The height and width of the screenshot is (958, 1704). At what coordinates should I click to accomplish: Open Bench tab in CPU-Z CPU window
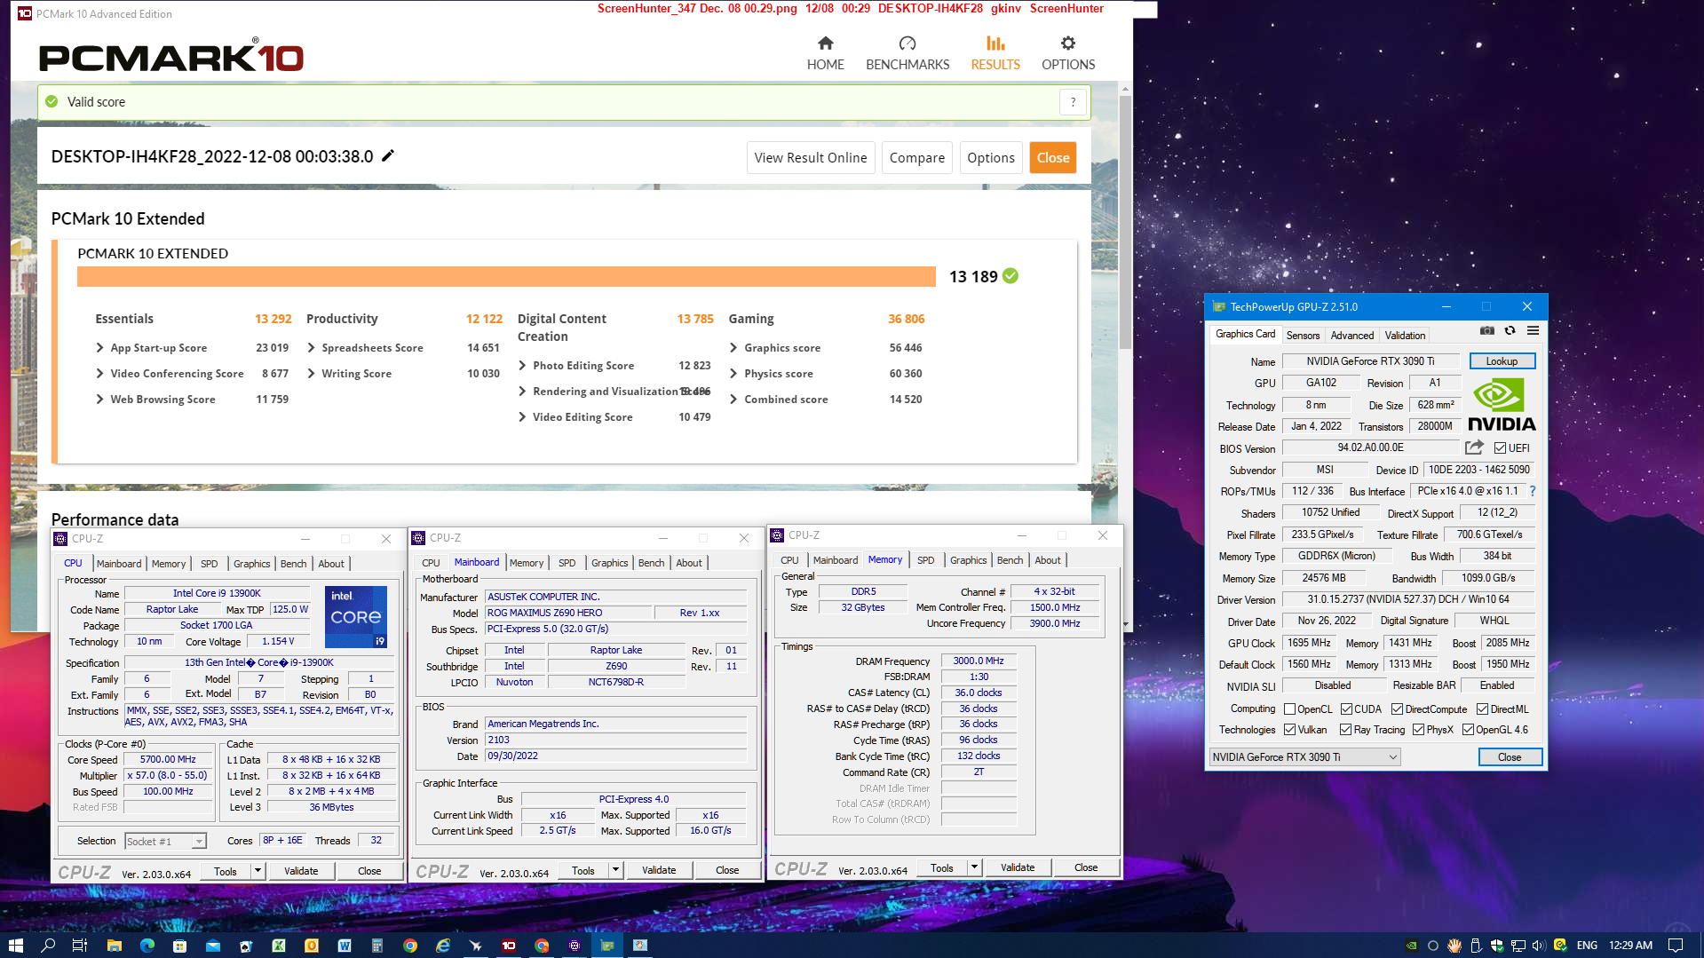293,564
